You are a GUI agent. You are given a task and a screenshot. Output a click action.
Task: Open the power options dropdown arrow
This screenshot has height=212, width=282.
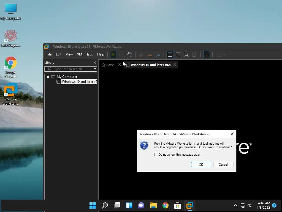click(x=119, y=54)
